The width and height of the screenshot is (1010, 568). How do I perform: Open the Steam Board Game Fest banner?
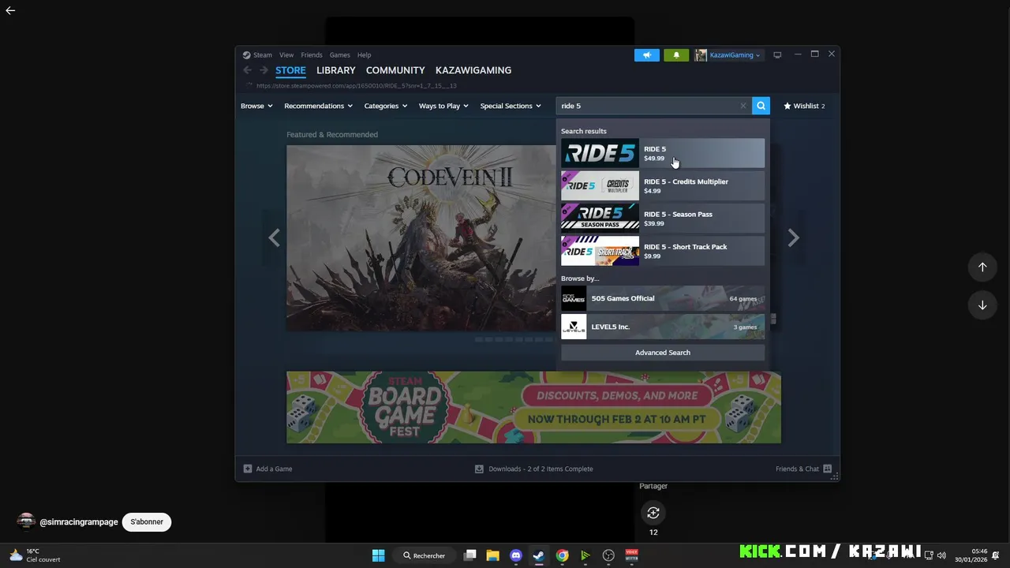click(533, 407)
